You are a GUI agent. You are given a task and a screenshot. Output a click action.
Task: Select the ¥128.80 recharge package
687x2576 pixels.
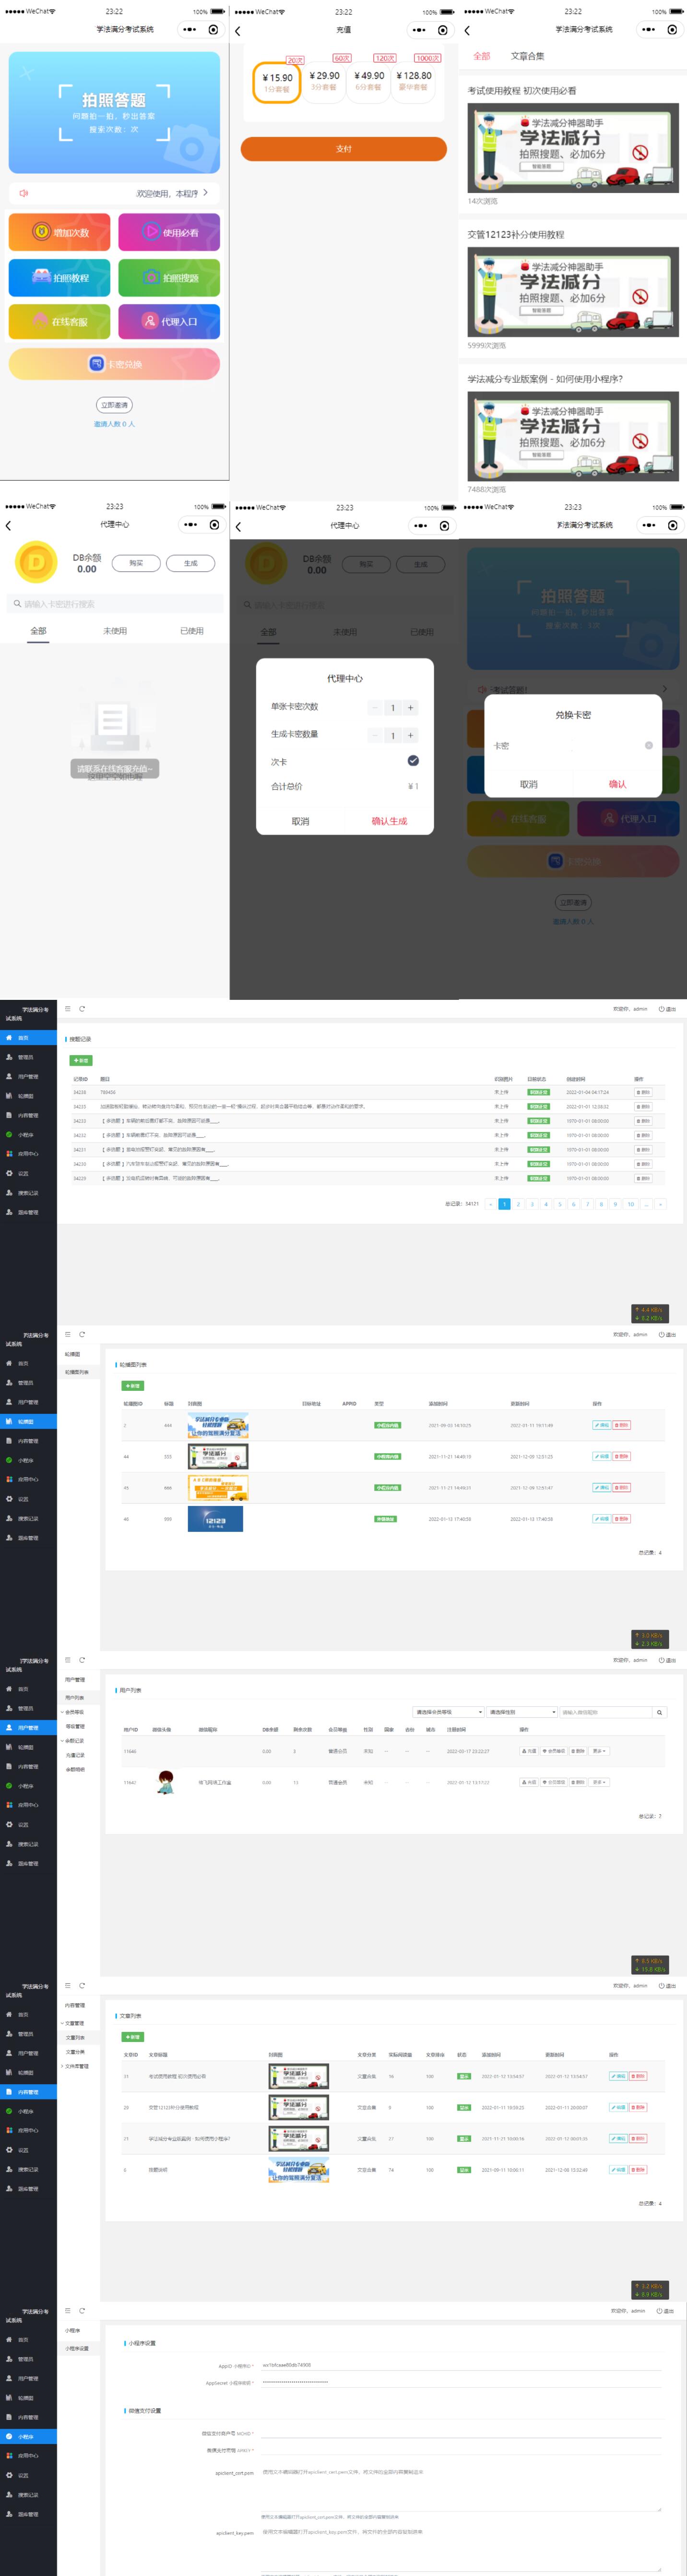click(x=414, y=81)
